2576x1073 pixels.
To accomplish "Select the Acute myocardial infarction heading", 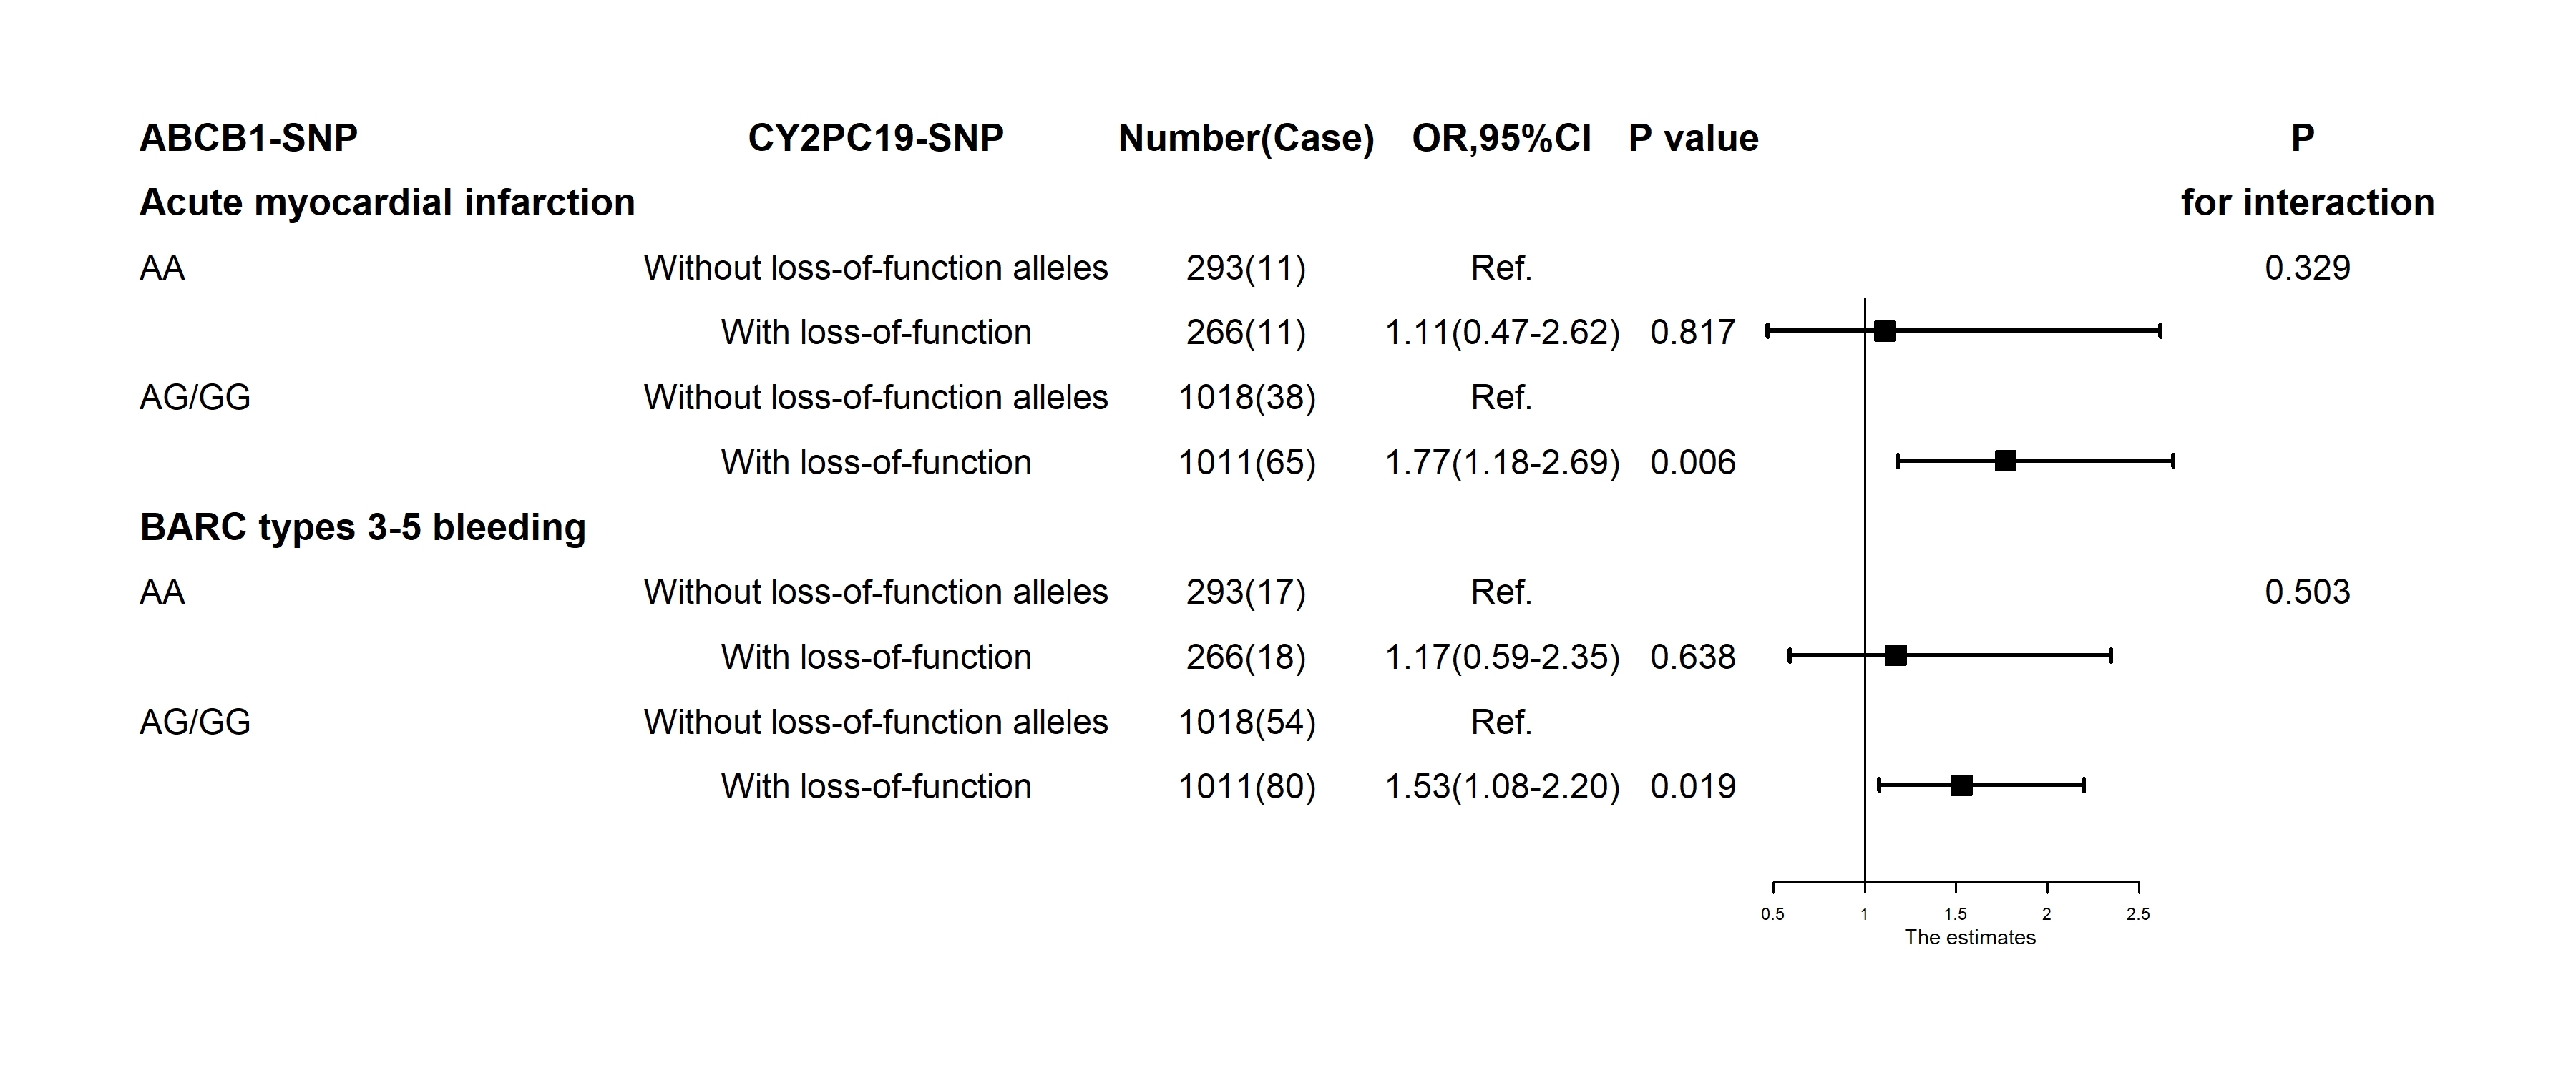I will tap(387, 203).
